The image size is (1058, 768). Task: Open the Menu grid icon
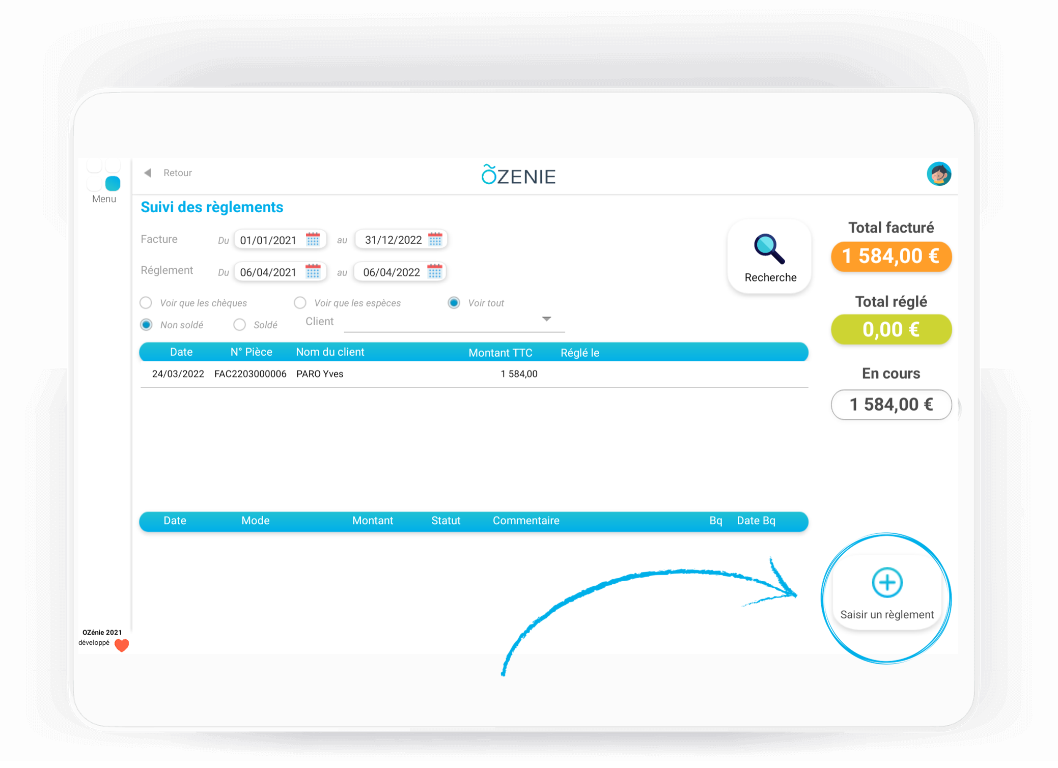104,175
